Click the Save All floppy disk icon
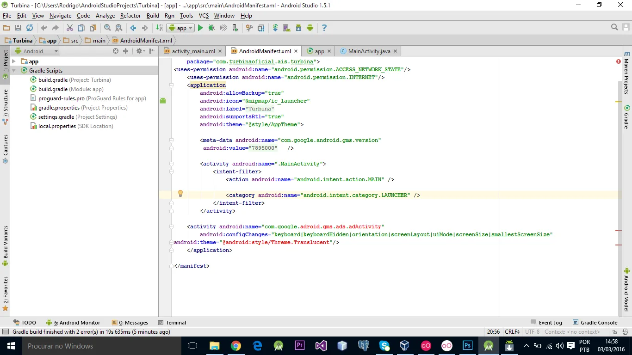This screenshot has height=355, width=632. click(18, 28)
